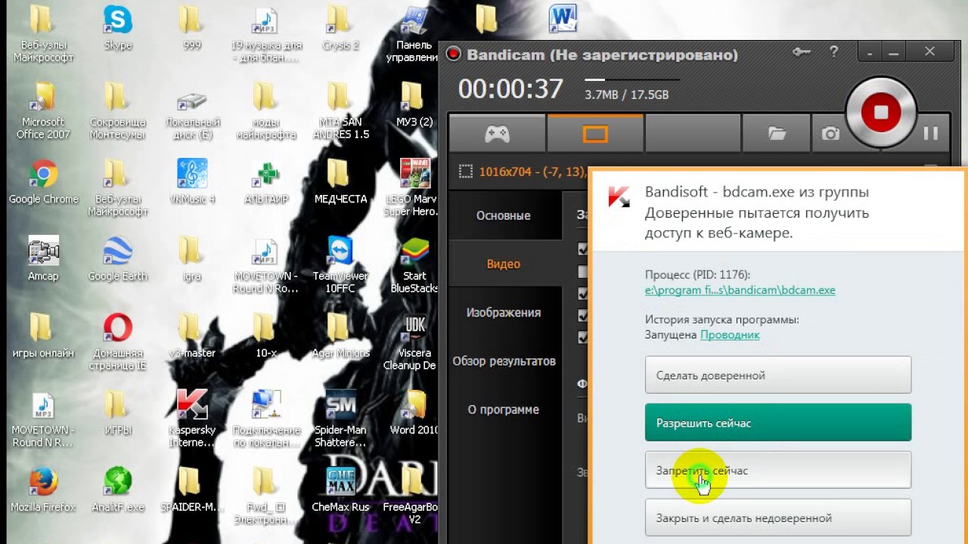Click the 3.7MB / 17.5GB size text
The width and height of the screenshot is (968, 544).
point(626,95)
